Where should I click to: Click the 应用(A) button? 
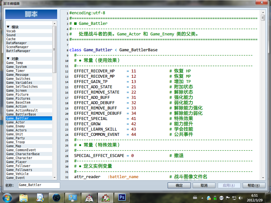tap(229, 185)
